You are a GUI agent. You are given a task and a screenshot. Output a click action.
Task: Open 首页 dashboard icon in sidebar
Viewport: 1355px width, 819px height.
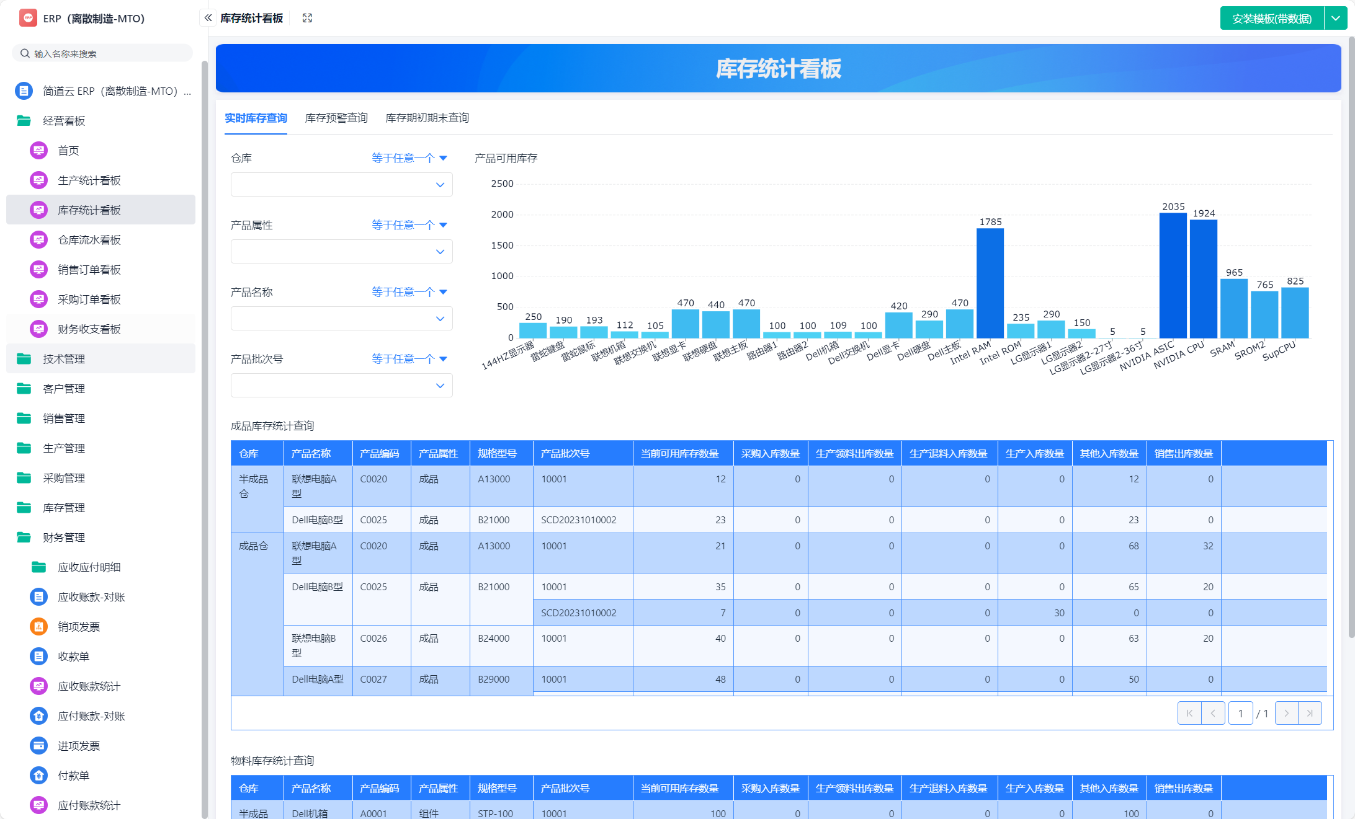coord(38,151)
